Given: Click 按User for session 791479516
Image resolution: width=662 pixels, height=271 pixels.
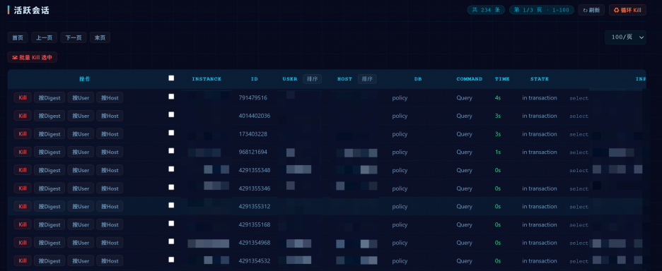Looking at the screenshot, I should click(81, 98).
